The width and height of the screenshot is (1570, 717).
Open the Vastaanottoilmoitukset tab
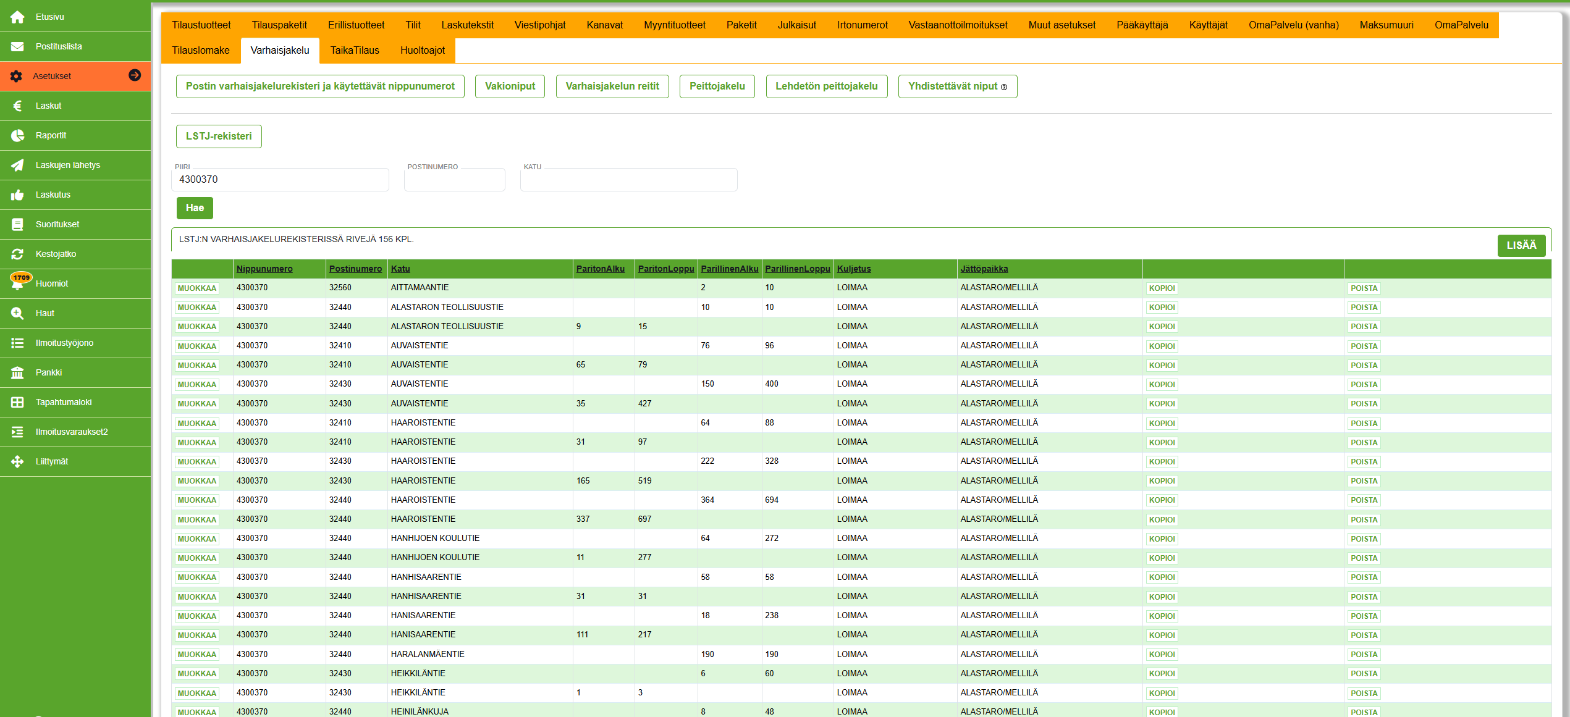(958, 25)
